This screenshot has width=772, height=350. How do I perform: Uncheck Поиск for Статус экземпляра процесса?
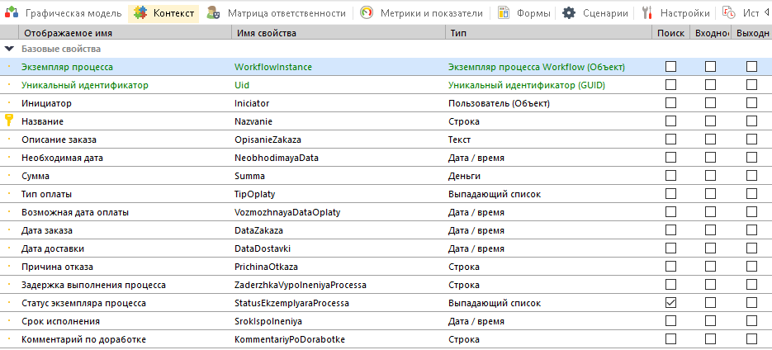(x=670, y=303)
